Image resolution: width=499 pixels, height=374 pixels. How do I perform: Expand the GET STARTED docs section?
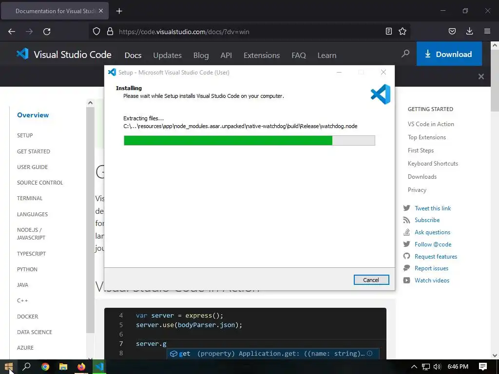click(x=34, y=151)
